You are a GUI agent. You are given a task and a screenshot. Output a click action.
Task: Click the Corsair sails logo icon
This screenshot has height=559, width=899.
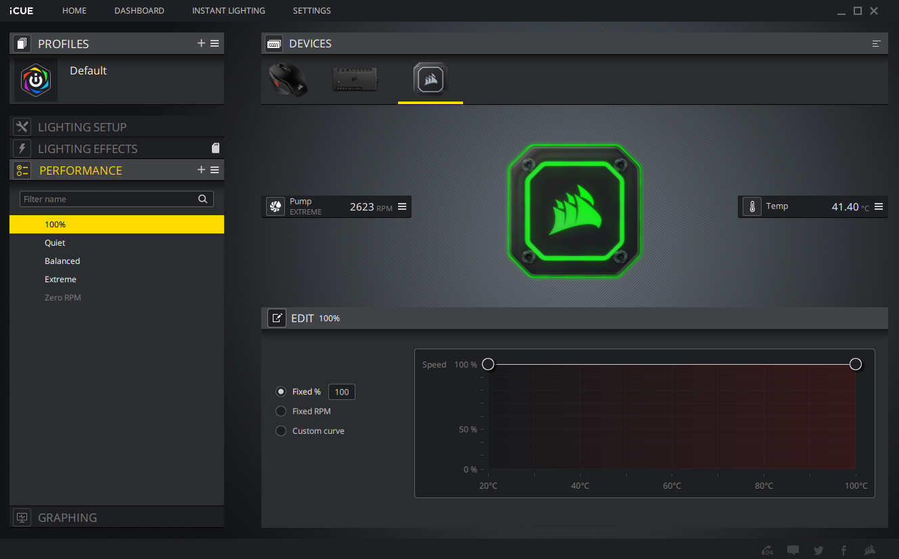[x=870, y=550]
